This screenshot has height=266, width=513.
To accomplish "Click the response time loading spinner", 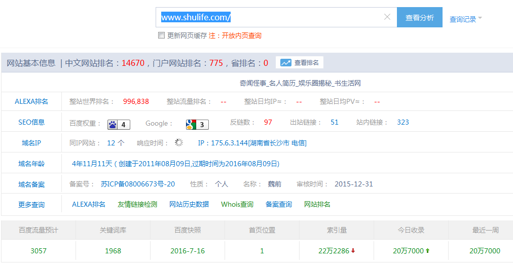I will click(179, 143).
